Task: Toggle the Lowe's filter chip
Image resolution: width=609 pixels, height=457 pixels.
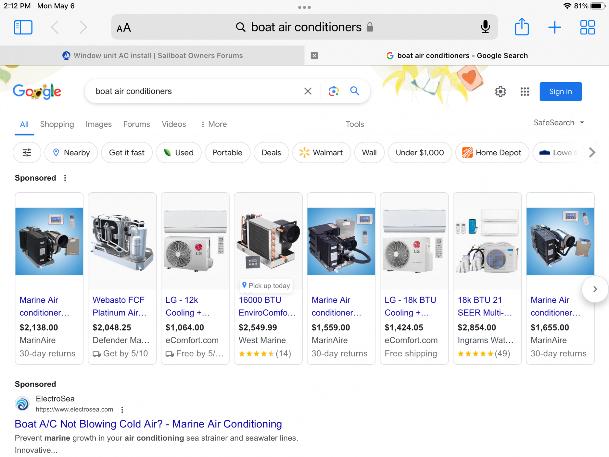Action: 558,152
